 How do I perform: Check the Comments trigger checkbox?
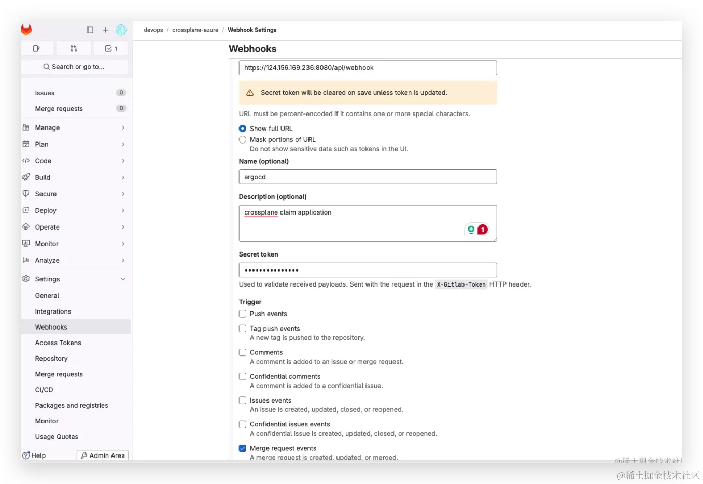pos(243,352)
